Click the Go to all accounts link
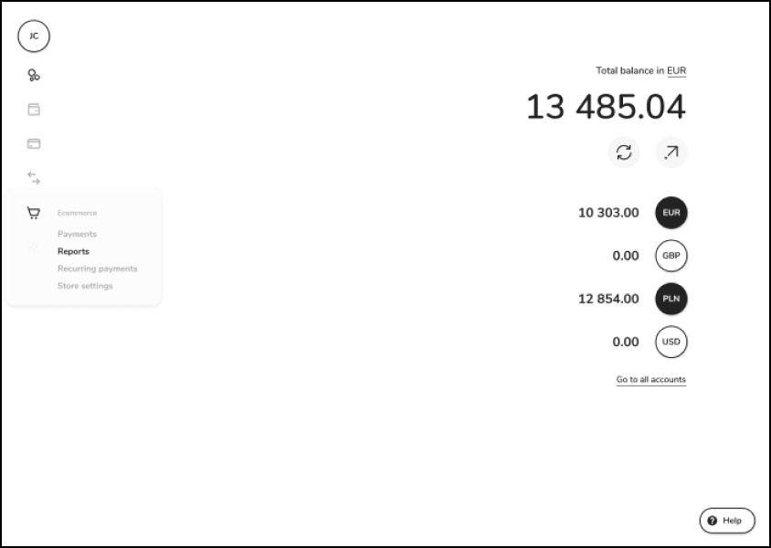Screen dimensions: 771x548 click(651, 379)
